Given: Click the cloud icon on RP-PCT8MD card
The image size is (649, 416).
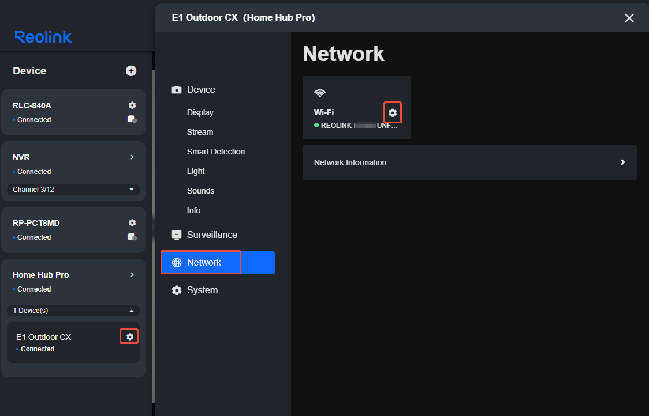Looking at the screenshot, I should (132, 237).
